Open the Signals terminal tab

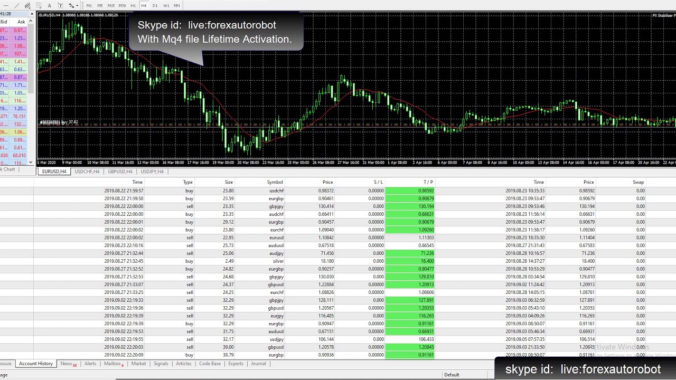pos(161,364)
